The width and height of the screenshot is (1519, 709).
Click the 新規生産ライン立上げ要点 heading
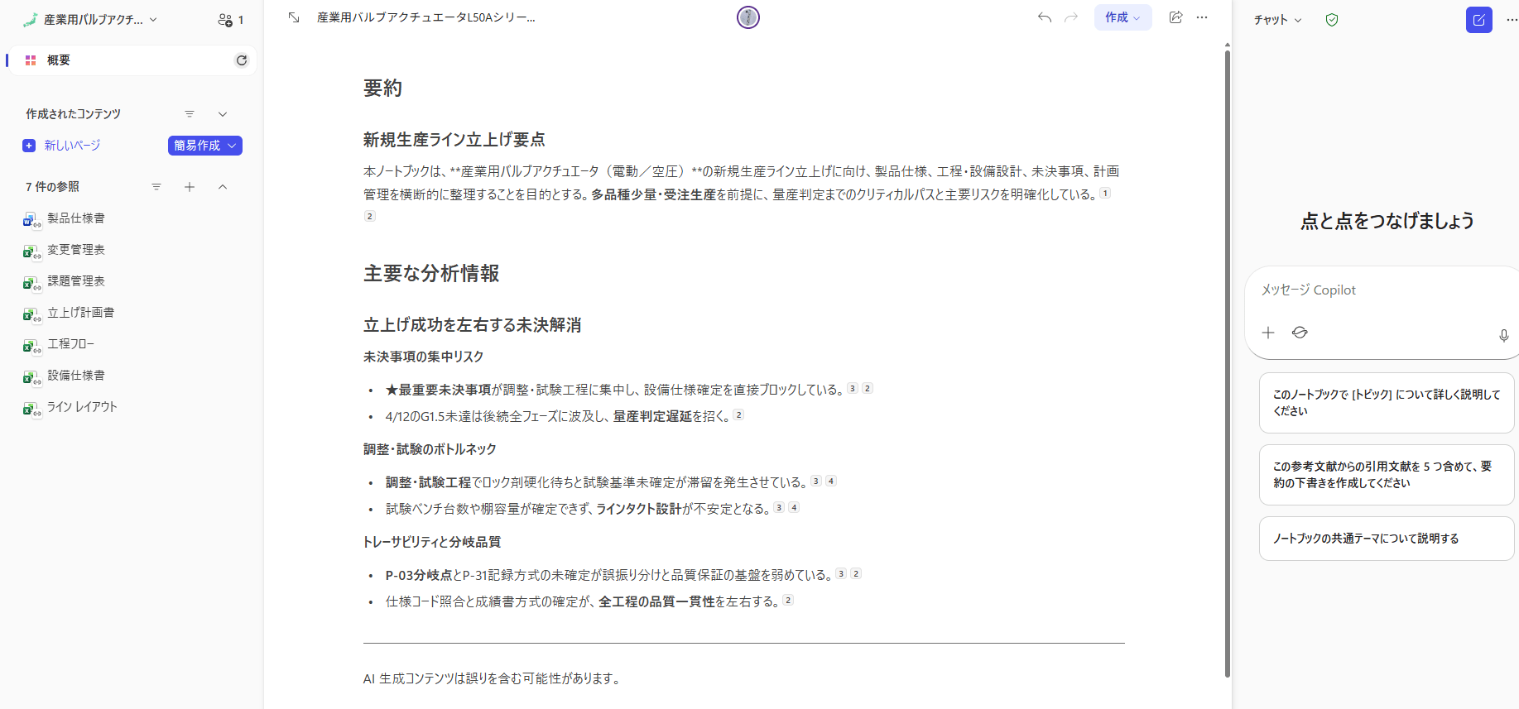coord(454,140)
